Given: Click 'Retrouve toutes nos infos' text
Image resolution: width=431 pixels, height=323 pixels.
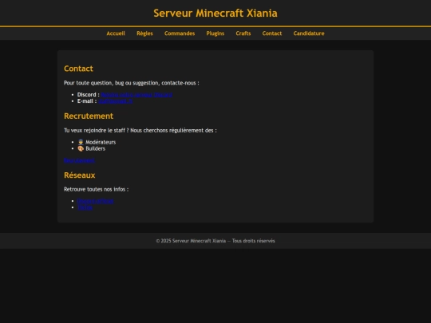Looking at the screenshot, I should point(96,189).
